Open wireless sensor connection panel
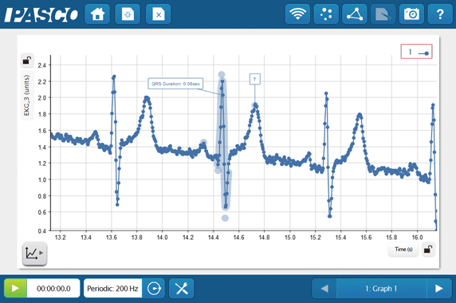456x303 pixels. click(x=297, y=14)
